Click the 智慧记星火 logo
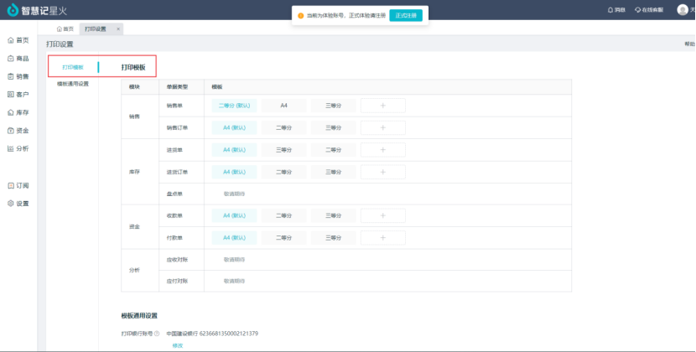The image size is (696, 352). [x=37, y=10]
